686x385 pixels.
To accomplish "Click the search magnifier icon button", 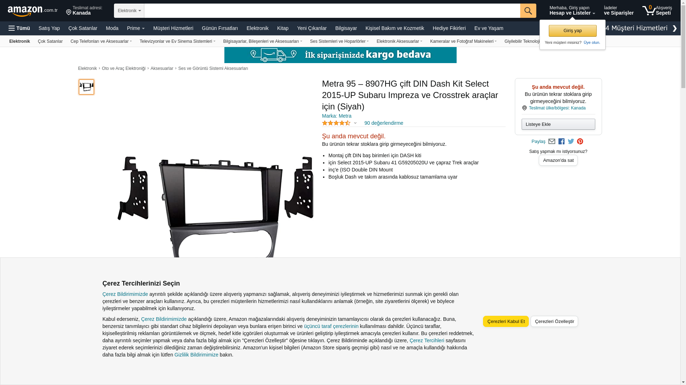I will [x=528, y=11].
